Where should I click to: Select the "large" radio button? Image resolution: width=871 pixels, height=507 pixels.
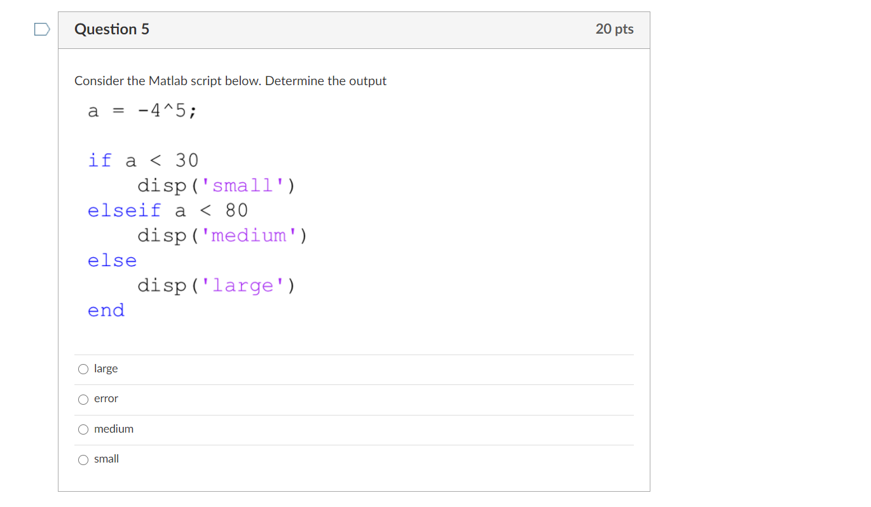[x=83, y=368]
